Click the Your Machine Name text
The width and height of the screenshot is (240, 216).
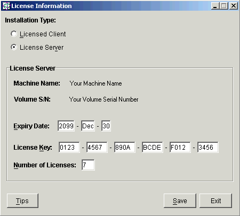pyautogui.click(x=95, y=83)
